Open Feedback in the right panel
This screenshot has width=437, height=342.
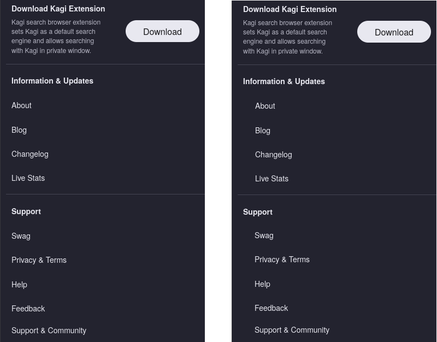click(271, 308)
